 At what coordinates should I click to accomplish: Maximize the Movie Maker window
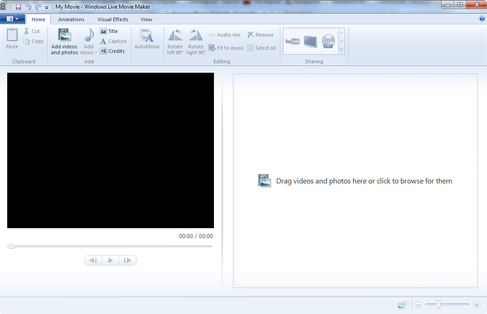[x=460, y=5]
